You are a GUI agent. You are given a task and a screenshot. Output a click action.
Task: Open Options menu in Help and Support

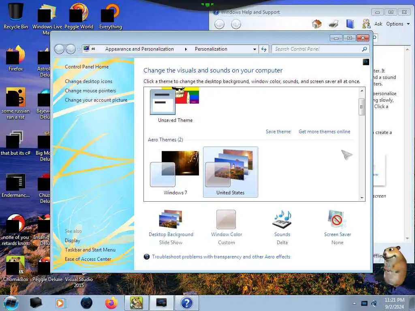tap(398, 24)
